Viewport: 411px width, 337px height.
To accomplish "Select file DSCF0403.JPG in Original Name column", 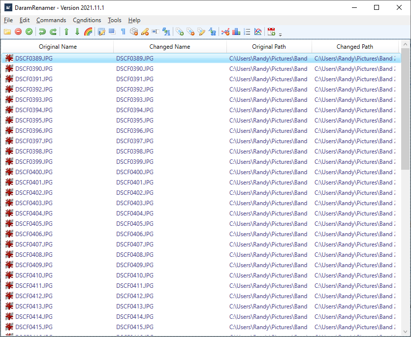I will tap(34, 203).
